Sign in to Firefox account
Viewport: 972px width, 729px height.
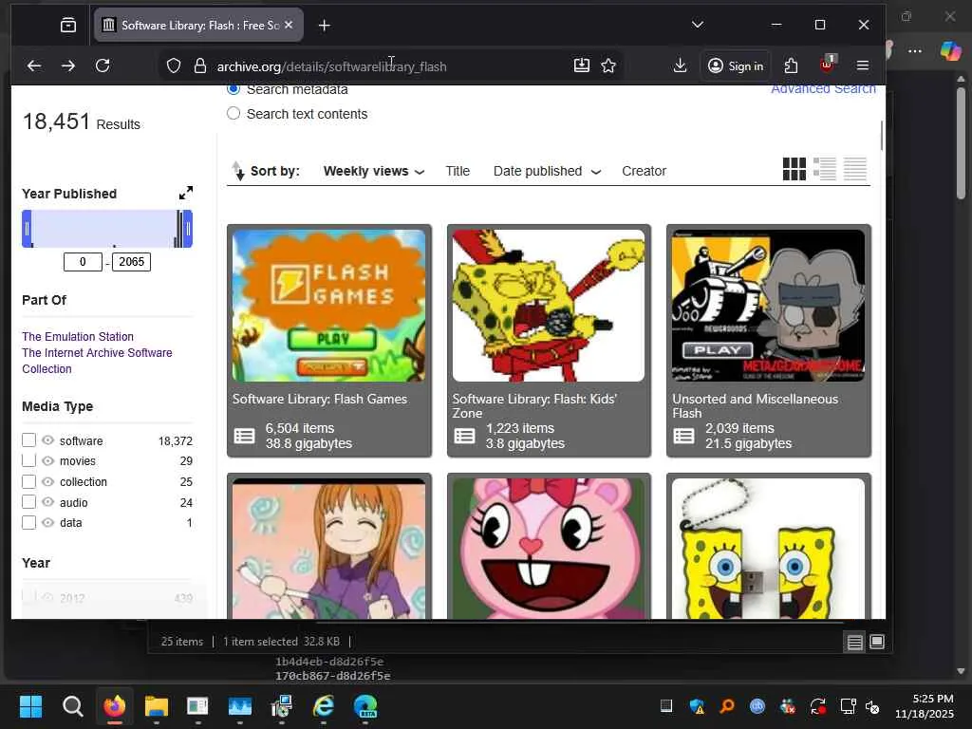(736, 65)
